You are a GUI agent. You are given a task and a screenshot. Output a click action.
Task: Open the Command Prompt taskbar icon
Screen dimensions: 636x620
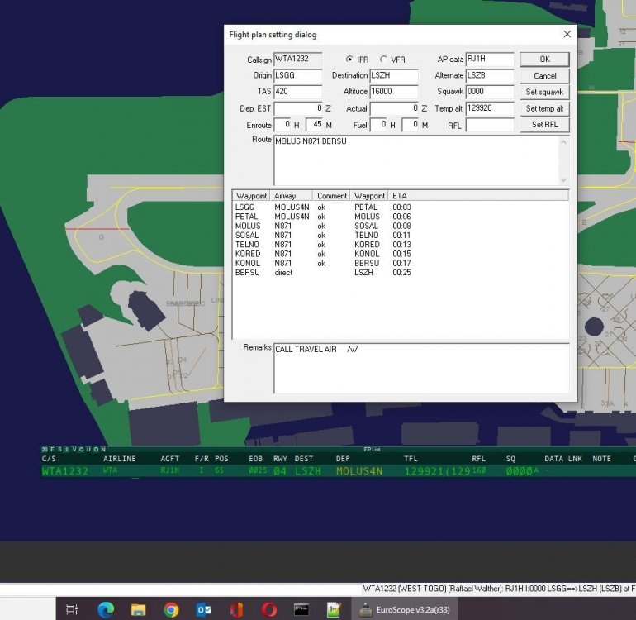(x=302, y=610)
